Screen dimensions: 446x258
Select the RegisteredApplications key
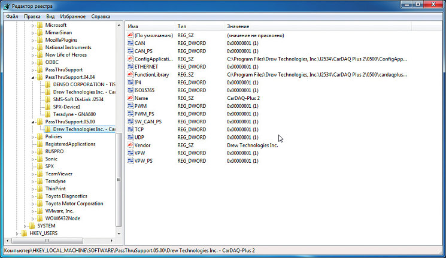click(70, 144)
